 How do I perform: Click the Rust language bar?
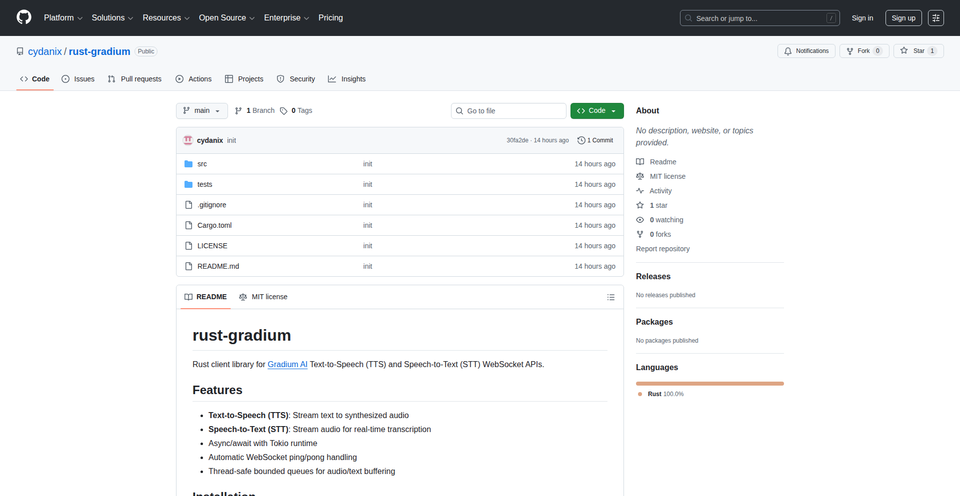click(709, 384)
